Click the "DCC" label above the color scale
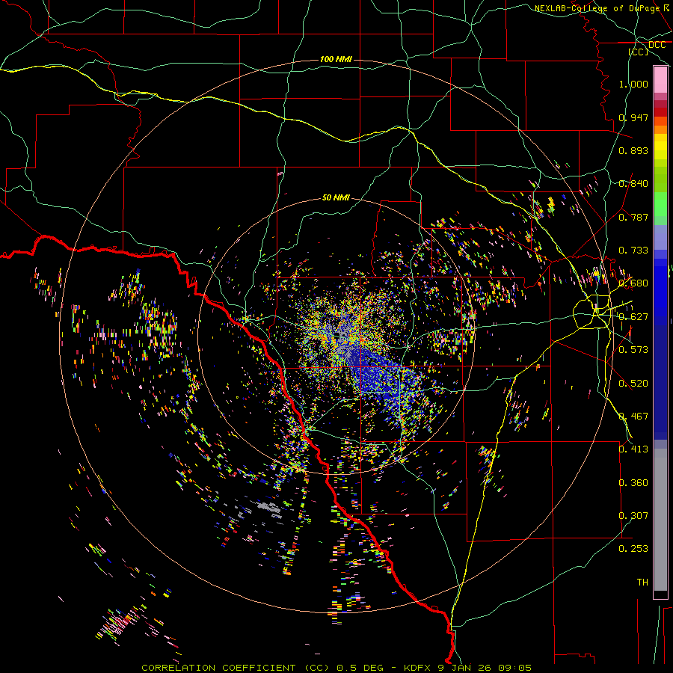The image size is (673, 673). pos(657,45)
